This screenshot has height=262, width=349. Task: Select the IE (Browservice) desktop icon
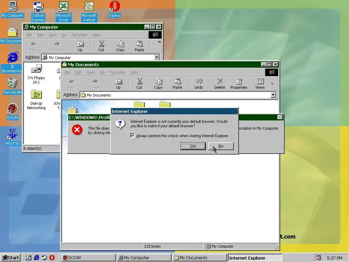[12, 63]
